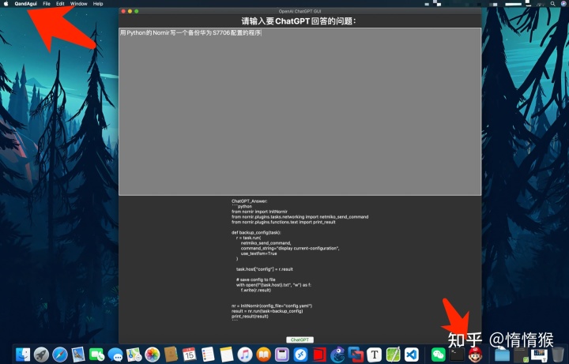Screen dimensions: 569x364
Task: Click the 'from nornir import InitNornir' line
Action: coord(259,212)
